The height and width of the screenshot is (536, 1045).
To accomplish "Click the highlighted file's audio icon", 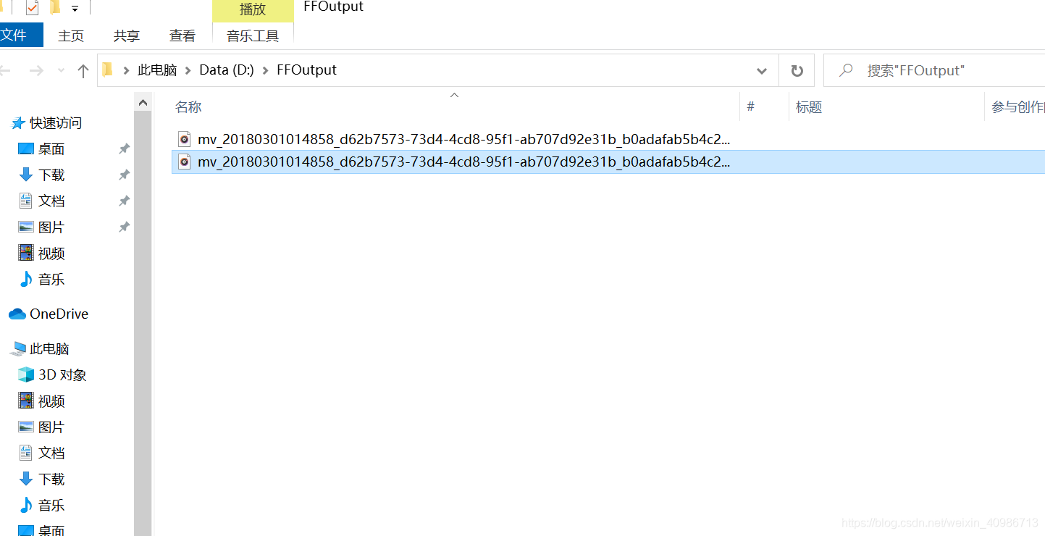I will pyautogui.click(x=184, y=162).
